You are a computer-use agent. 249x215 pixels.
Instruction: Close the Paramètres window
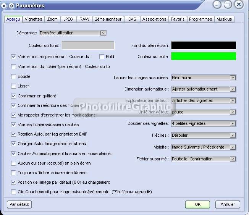[239, 5]
